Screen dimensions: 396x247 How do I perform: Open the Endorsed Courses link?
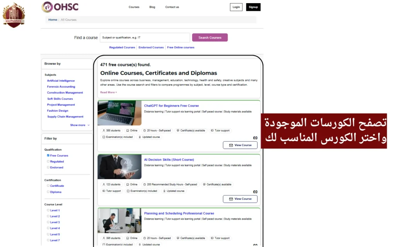(x=151, y=47)
